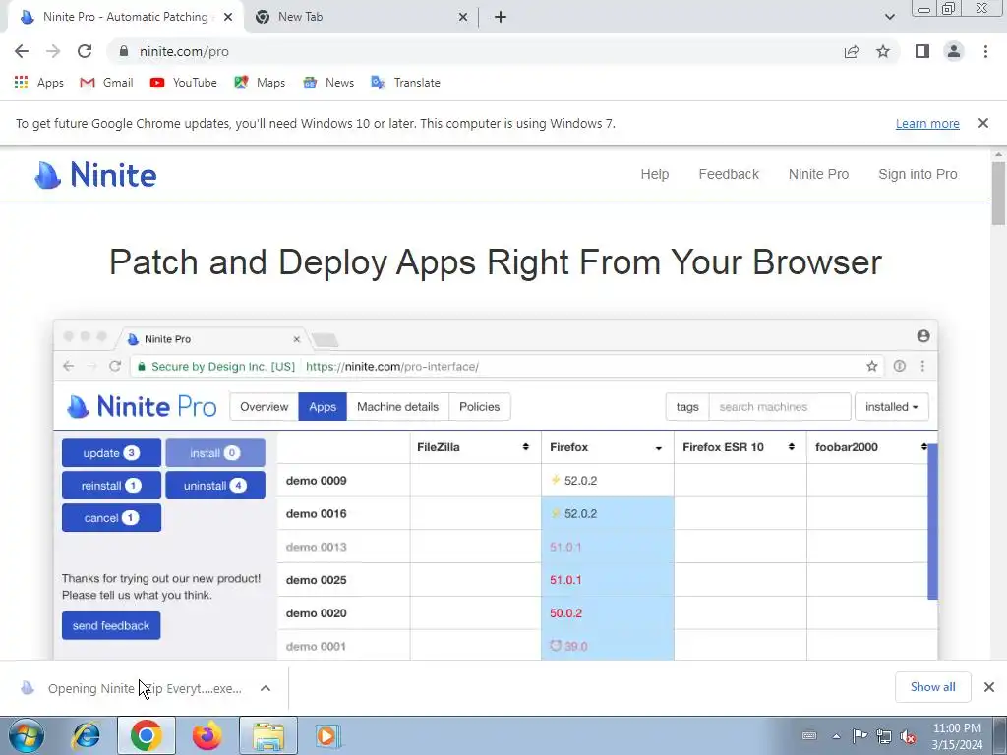Open the Maps bookmark
This screenshot has height=755, width=1007.
point(260,83)
